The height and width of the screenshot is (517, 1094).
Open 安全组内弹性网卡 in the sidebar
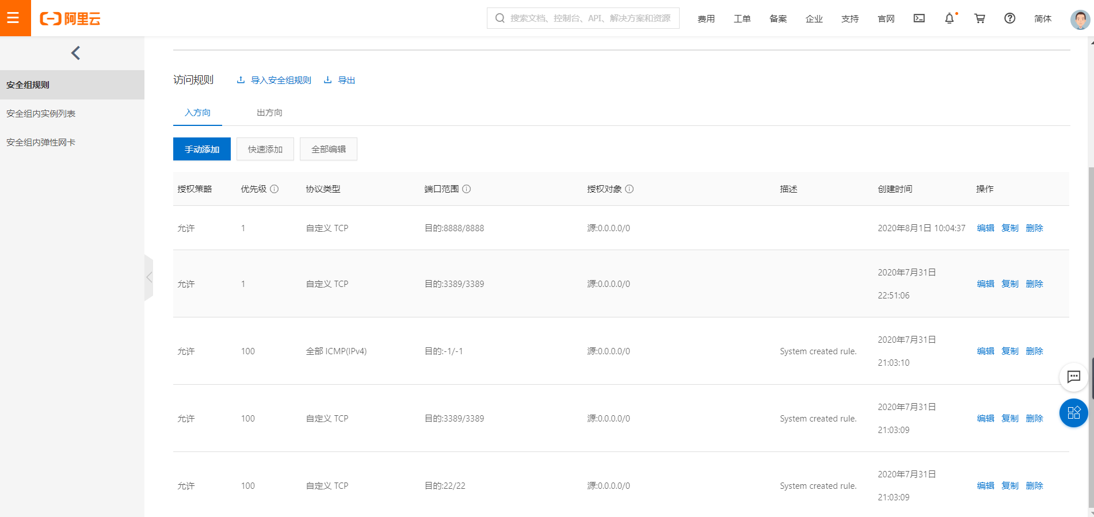tap(72, 142)
